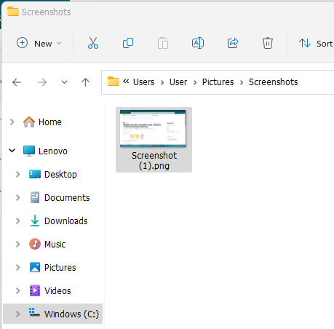Click the Delete trash icon
Screen dimensions: 334x329
pyautogui.click(x=268, y=43)
